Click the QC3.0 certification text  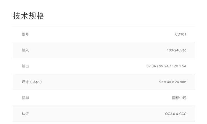click(x=170, y=114)
